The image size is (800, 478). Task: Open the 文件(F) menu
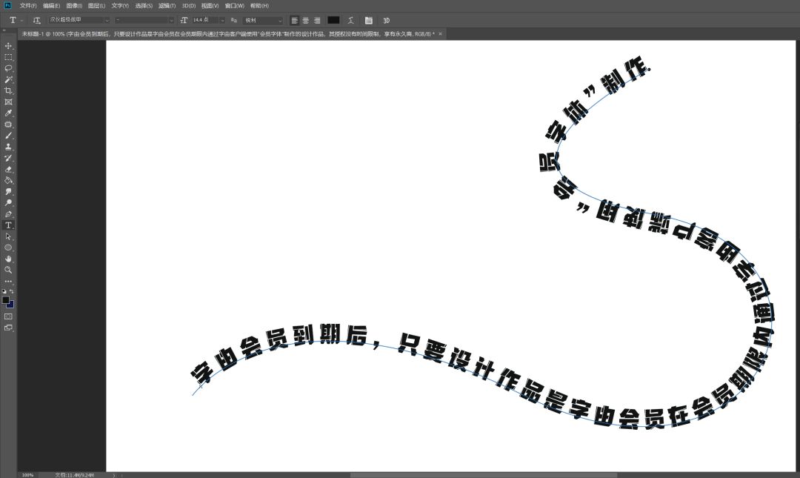coord(28,6)
